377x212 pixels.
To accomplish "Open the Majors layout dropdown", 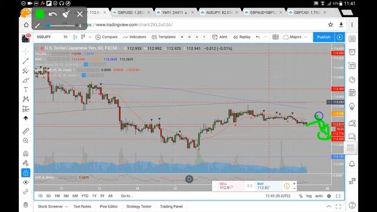I will point(295,37).
